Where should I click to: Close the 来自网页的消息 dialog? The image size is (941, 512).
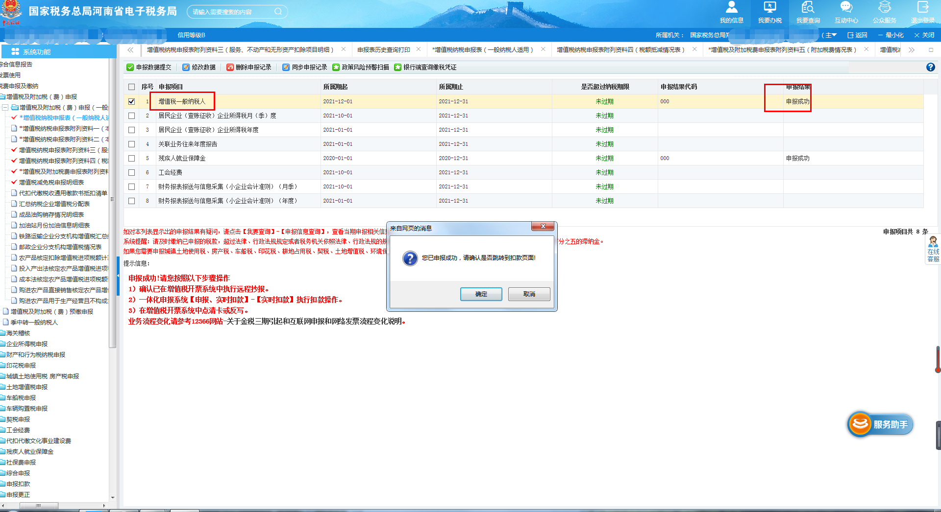543,226
